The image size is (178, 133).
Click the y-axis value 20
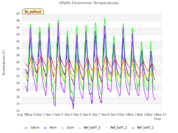[x=18, y=83]
